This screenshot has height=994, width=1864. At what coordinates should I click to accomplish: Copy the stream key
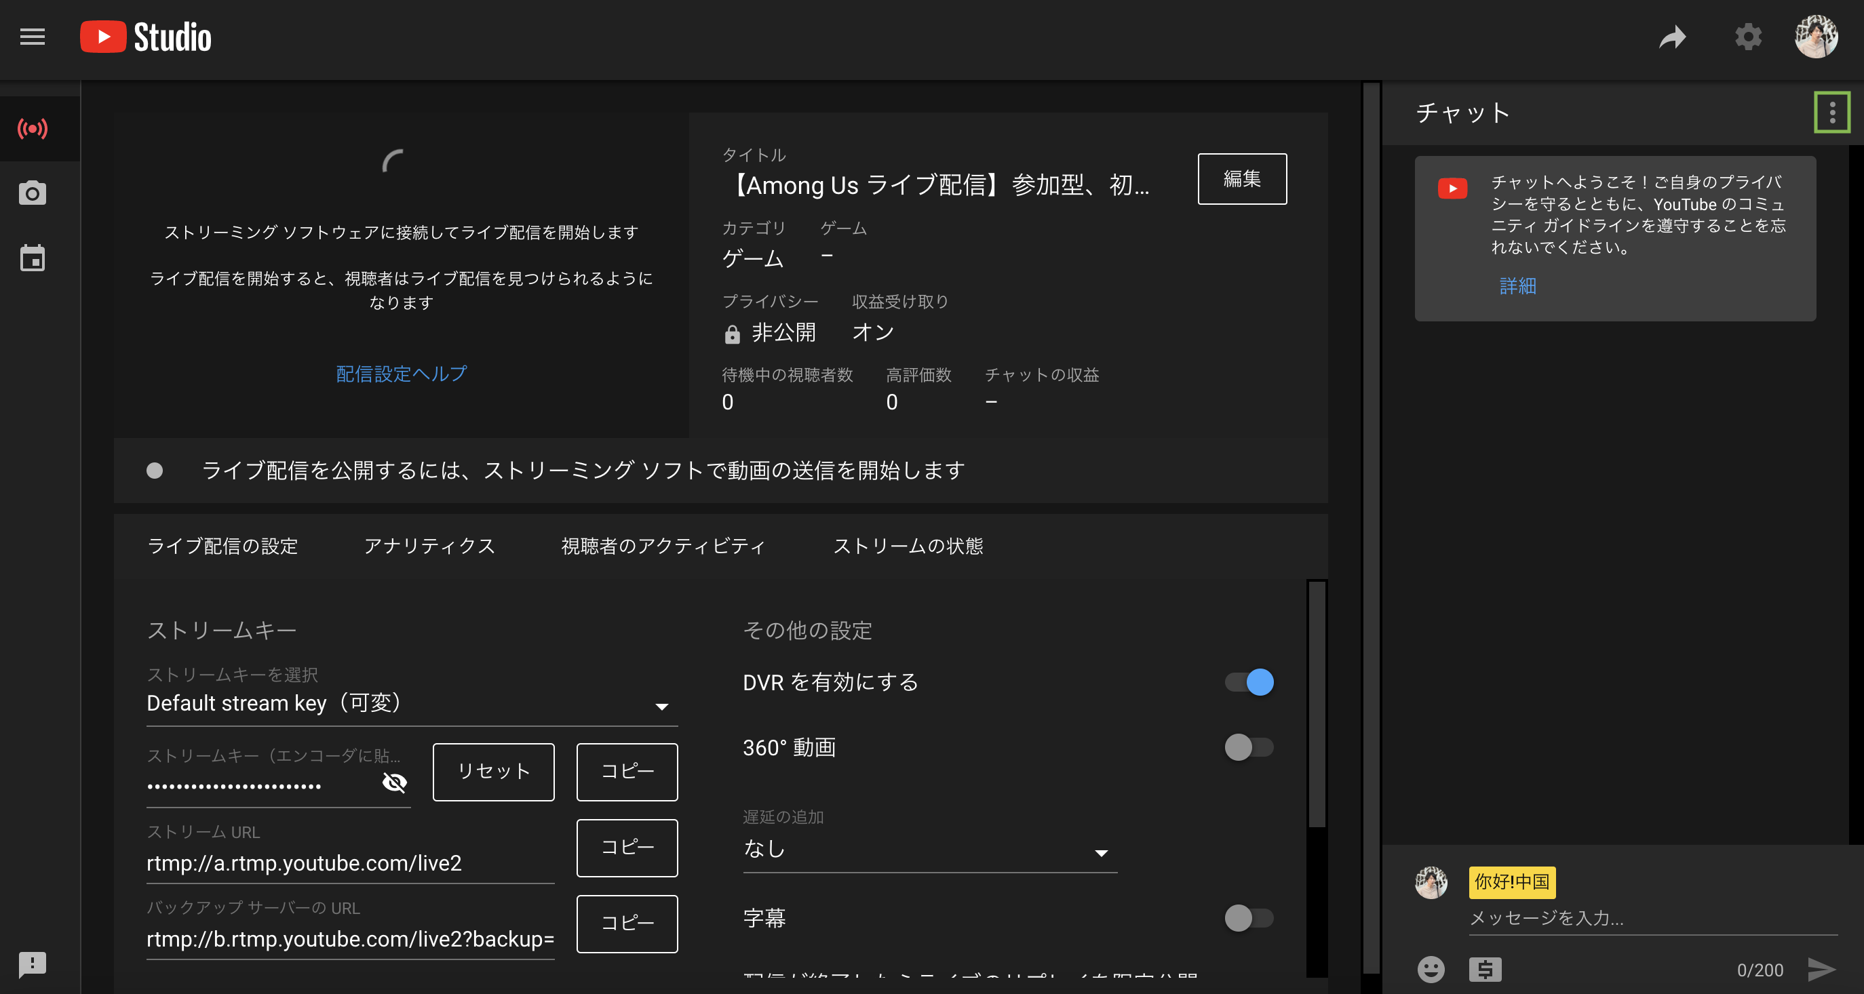click(627, 772)
